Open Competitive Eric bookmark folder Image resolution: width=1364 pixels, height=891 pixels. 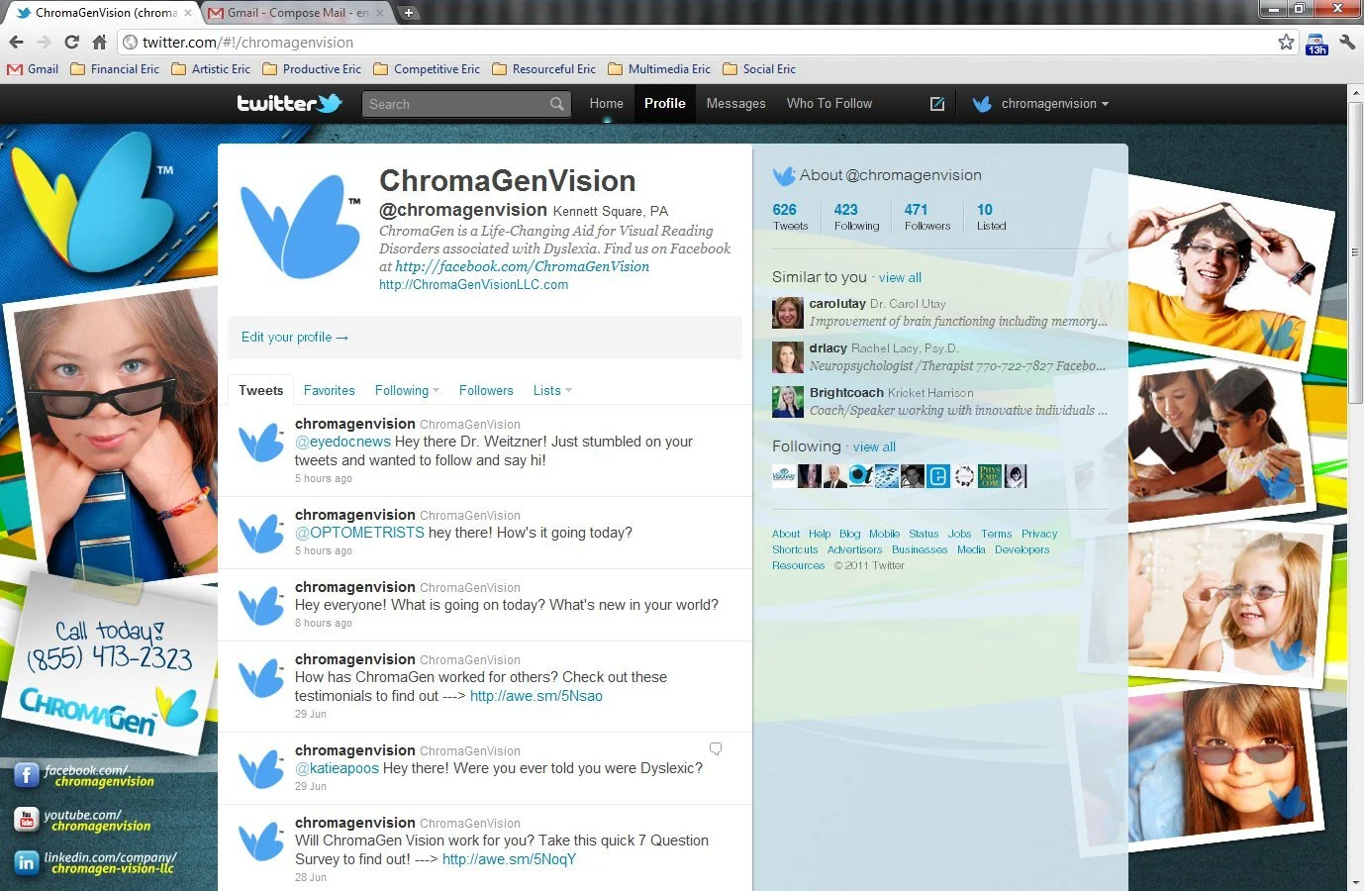point(427,69)
